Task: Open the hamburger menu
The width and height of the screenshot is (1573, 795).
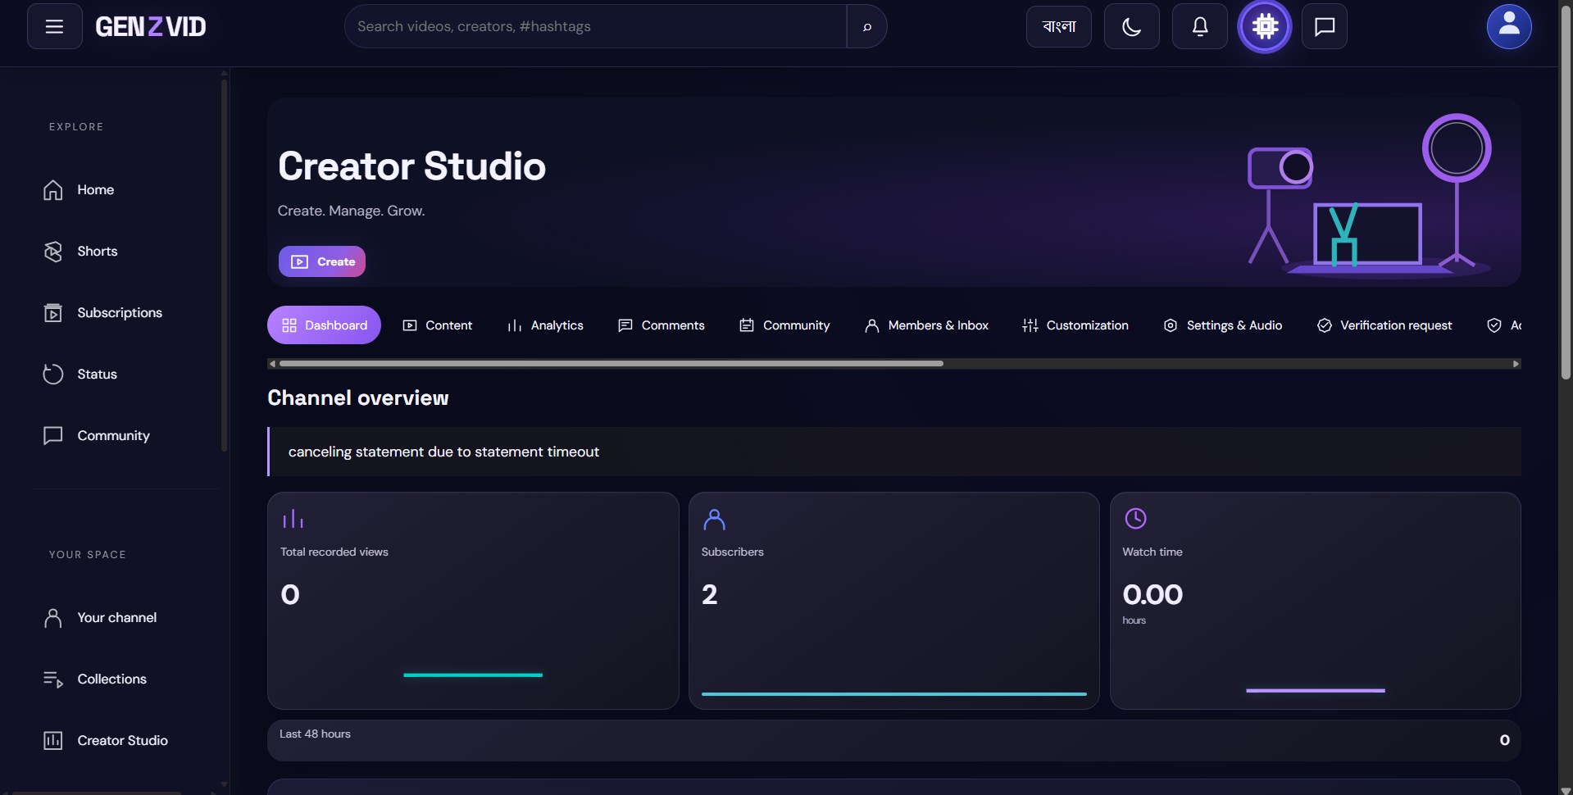Action: point(54,26)
